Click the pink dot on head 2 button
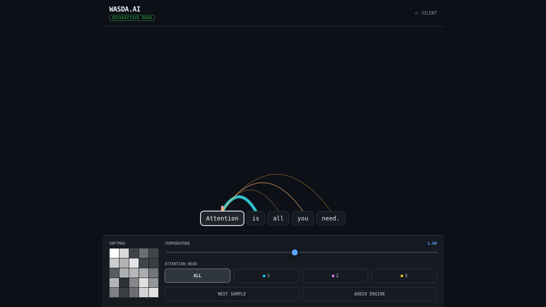This screenshot has width=546, height=307. coord(333,275)
